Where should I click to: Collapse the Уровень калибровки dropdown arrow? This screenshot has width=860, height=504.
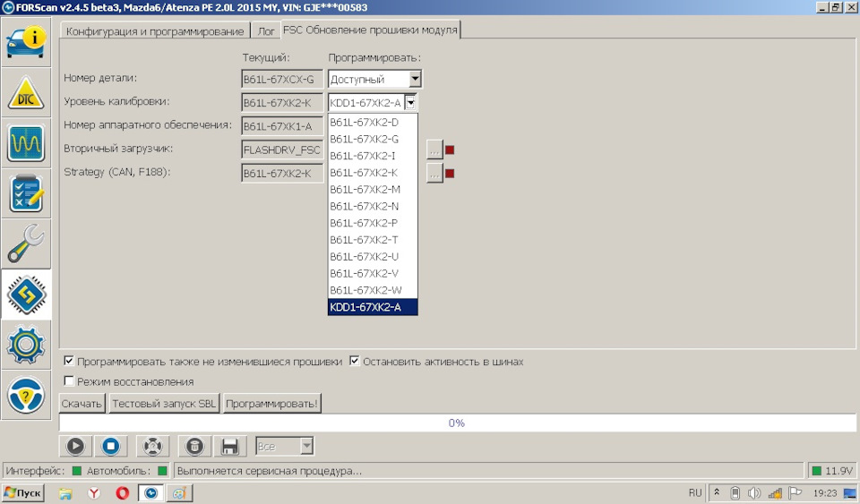(x=410, y=102)
